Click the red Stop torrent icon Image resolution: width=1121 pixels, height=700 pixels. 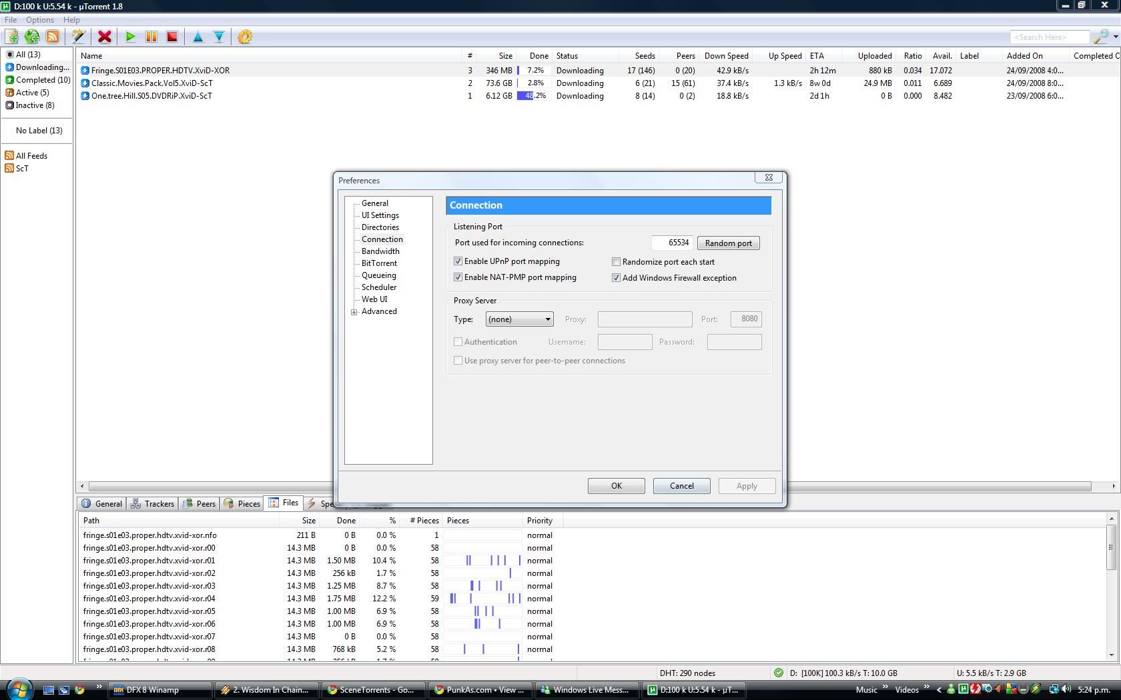(172, 37)
